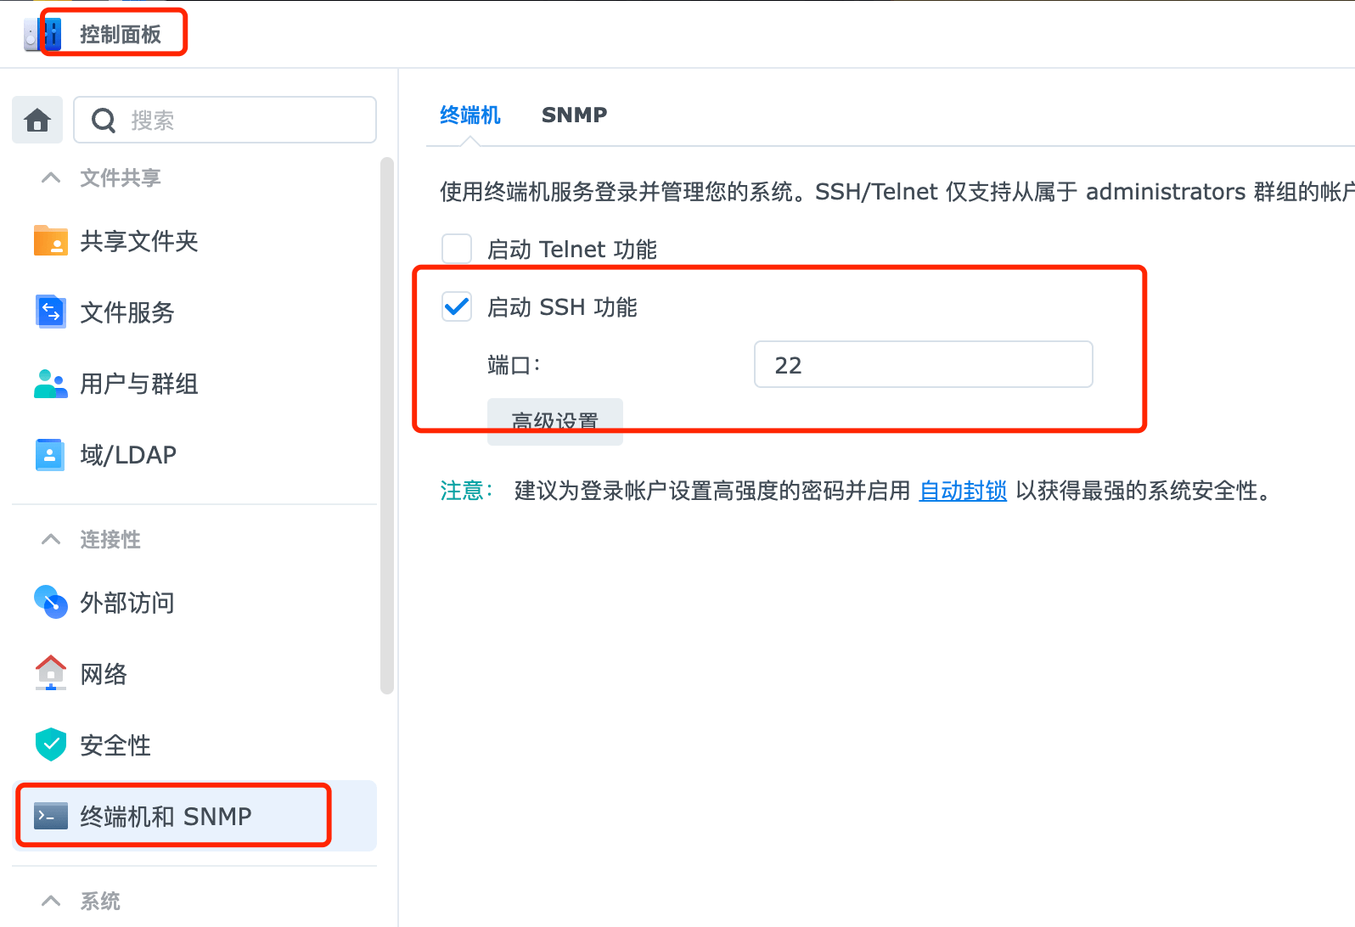
Task: Click the Control Panel home icon
Action: click(x=37, y=121)
